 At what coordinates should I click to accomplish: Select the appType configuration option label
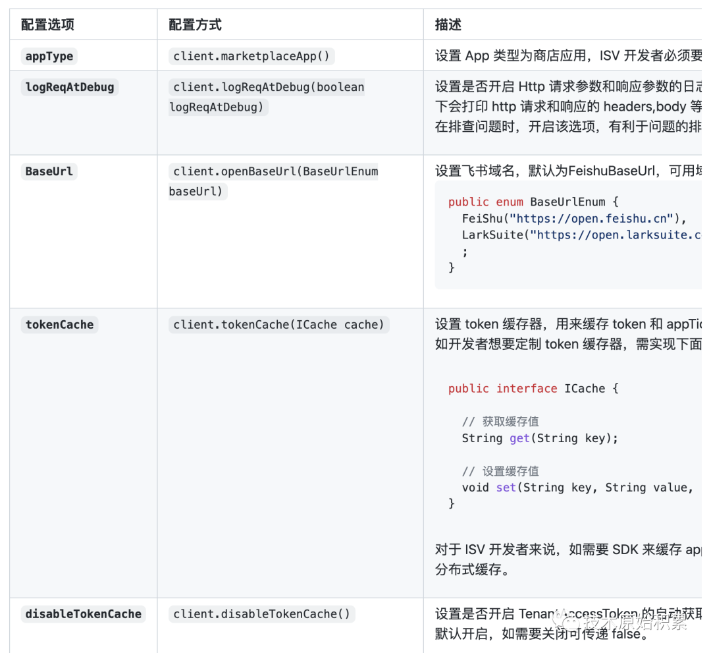click(x=48, y=56)
